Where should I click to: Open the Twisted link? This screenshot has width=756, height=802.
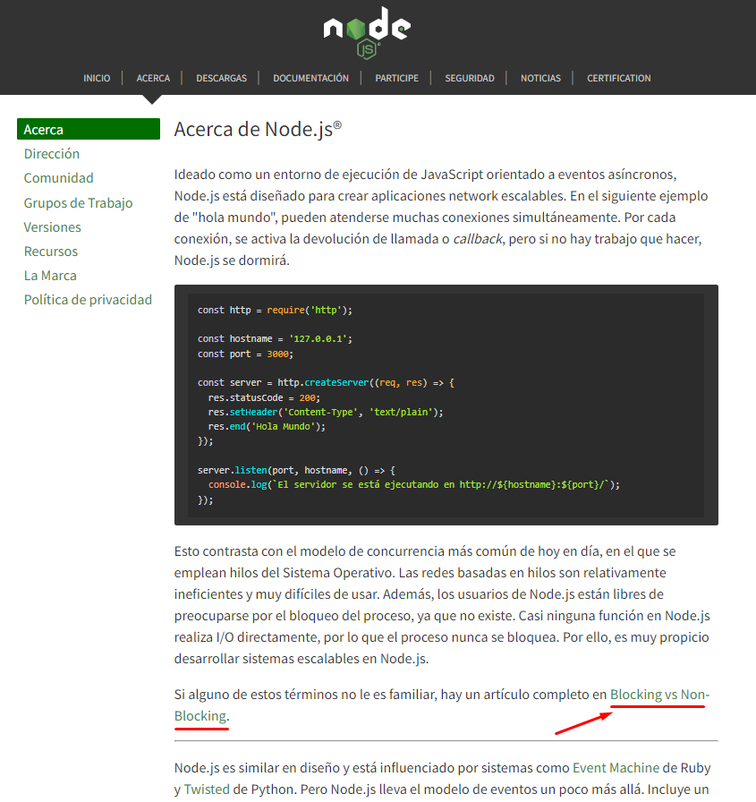(x=207, y=789)
